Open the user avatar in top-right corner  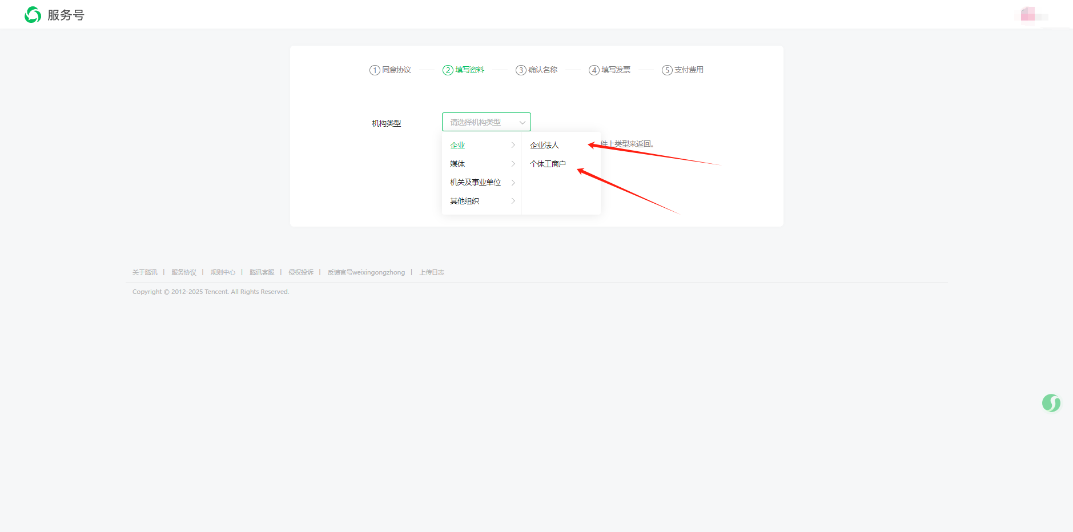(1028, 14)
